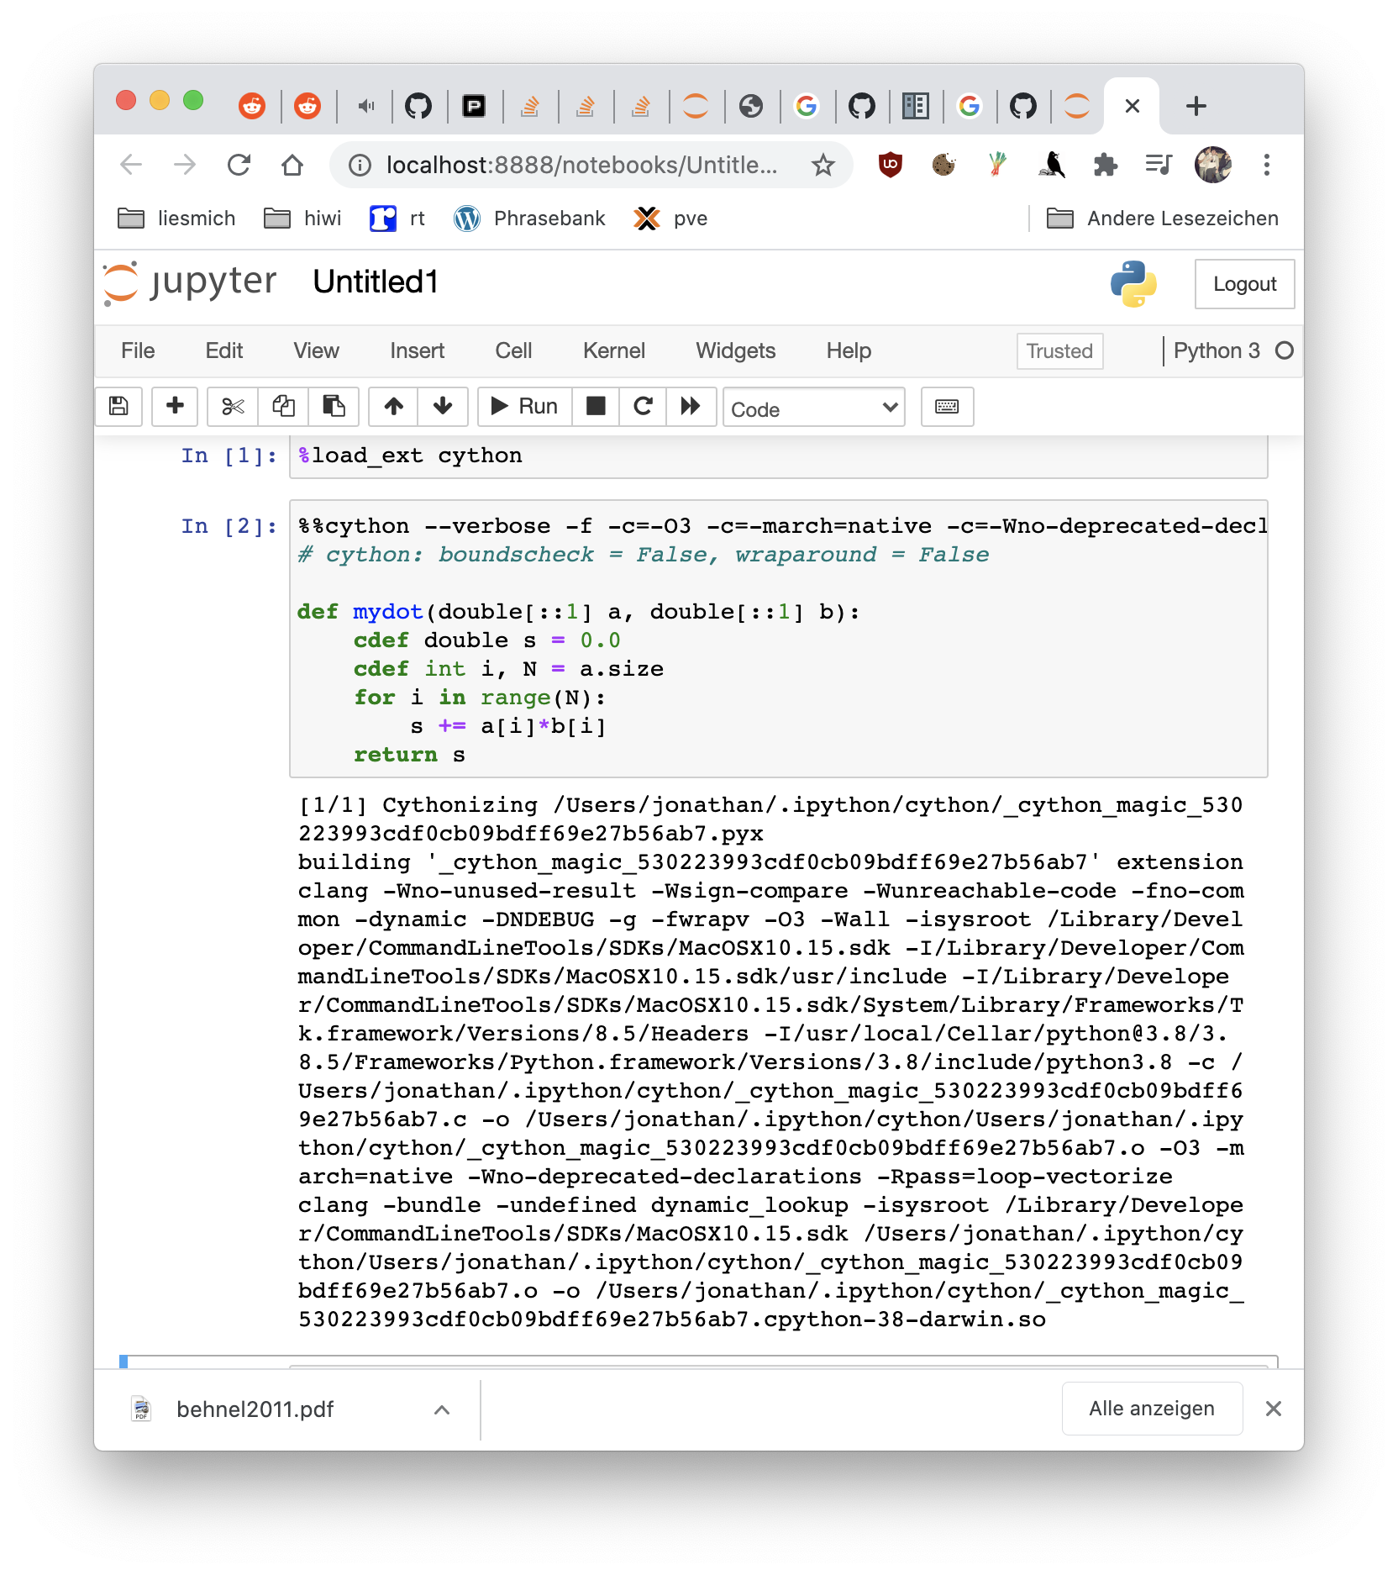Viewport: 1398px width, 1575px height.
Task: Insert cell below with plus icon
Action: [x=175, y=407]
